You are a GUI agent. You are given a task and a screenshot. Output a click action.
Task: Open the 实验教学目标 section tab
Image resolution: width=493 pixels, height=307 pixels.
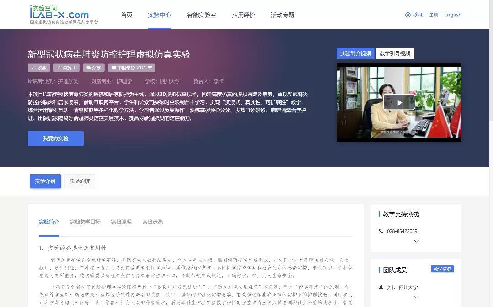[x=85, y=222]
